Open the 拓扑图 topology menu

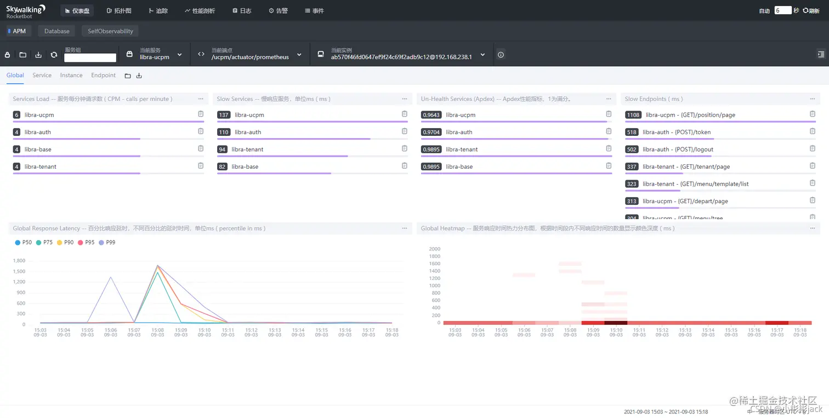point(119,10)
